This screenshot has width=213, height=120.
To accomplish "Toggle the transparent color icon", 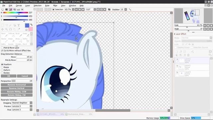I will [x=26, y=30].
